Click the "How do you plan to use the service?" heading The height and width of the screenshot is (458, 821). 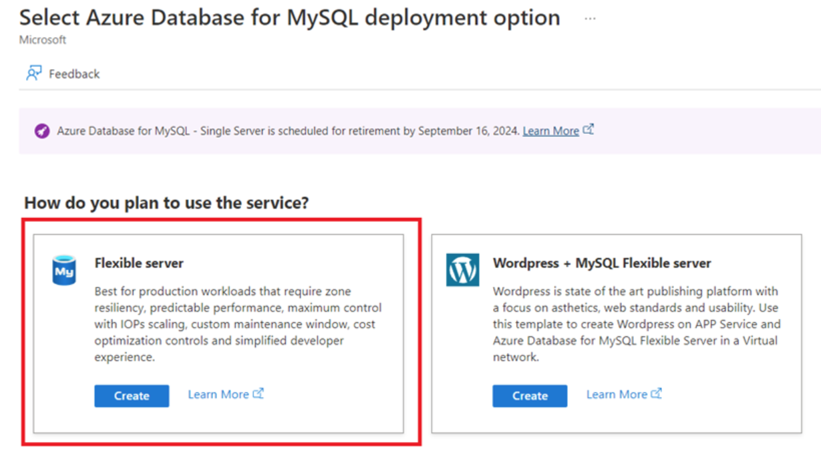(167, 203)
